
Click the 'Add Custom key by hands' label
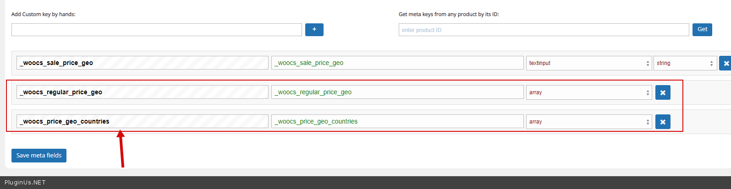(x=43, y=14)
